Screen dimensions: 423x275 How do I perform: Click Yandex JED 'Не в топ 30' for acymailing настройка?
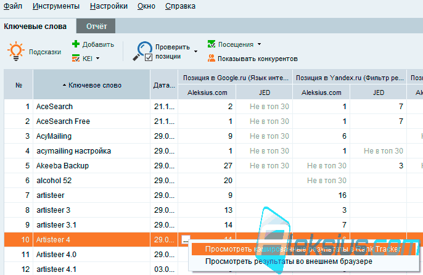coord(384,151)
